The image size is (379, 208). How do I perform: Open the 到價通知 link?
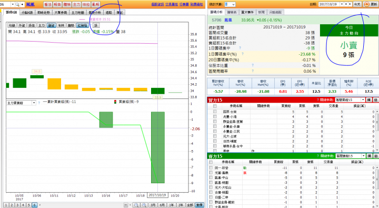click(x=196, y=4)
